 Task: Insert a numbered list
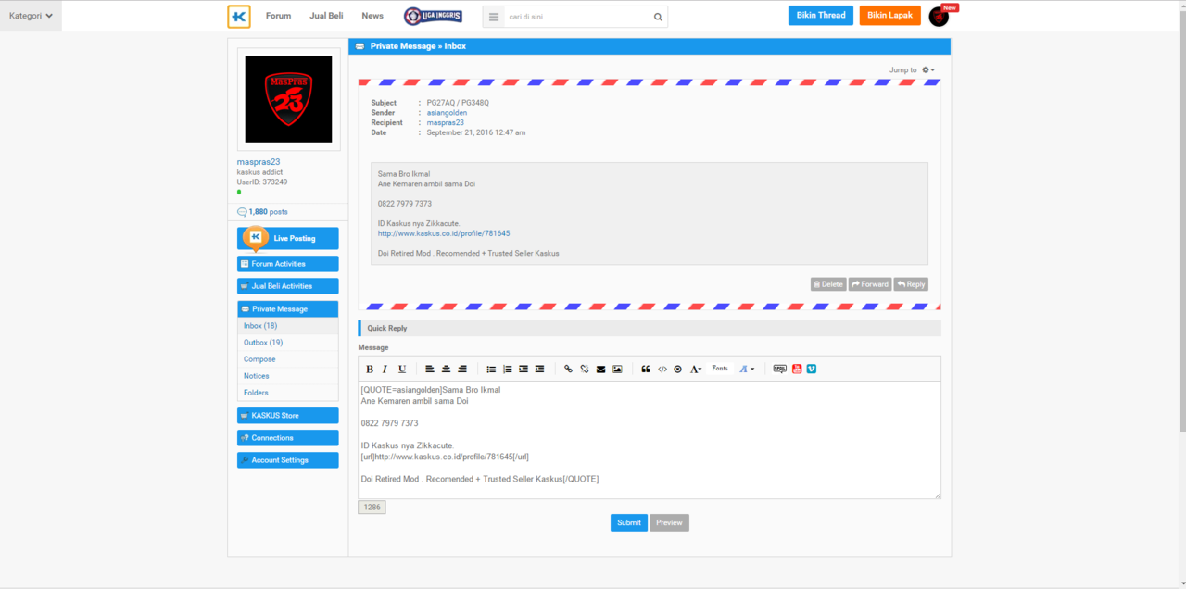pyautogui.click(x=507, y=369)
